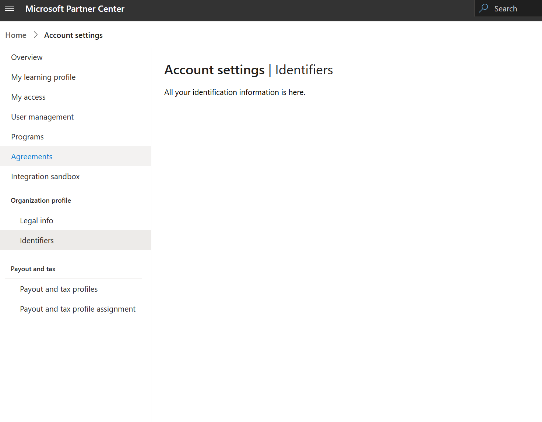
Task: Select My learning profile
Action: [x=43, y=77]
